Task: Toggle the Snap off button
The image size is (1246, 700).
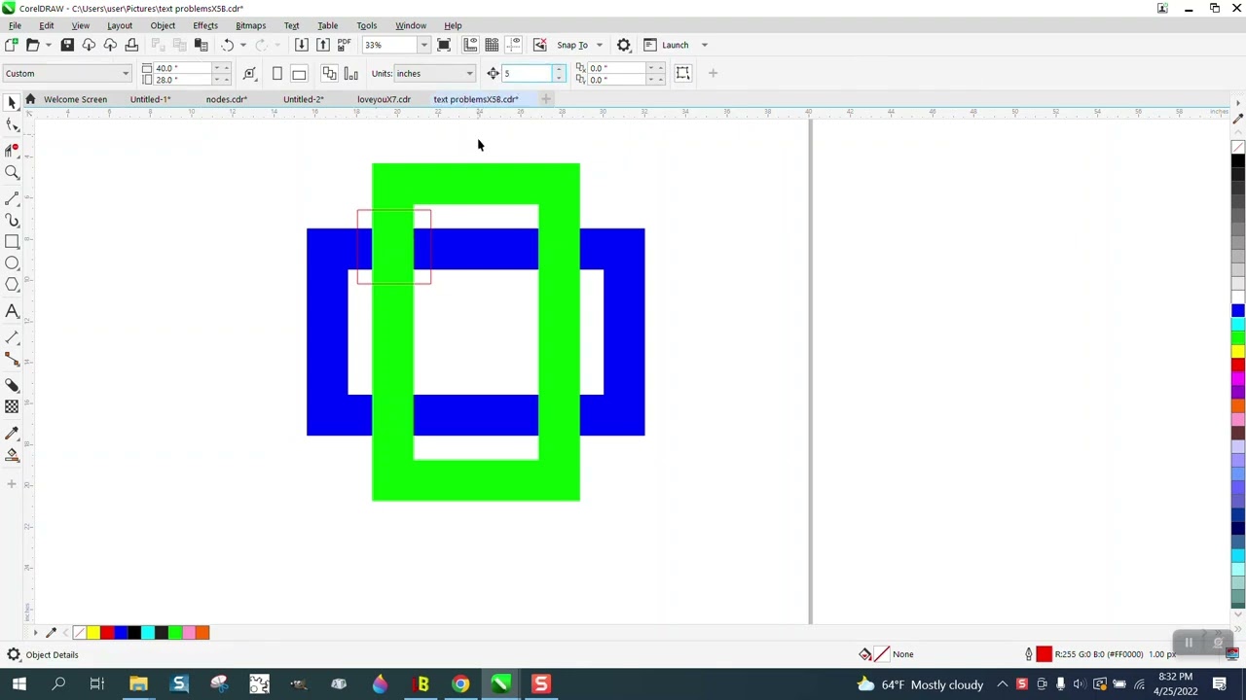Action: (539, 45)
